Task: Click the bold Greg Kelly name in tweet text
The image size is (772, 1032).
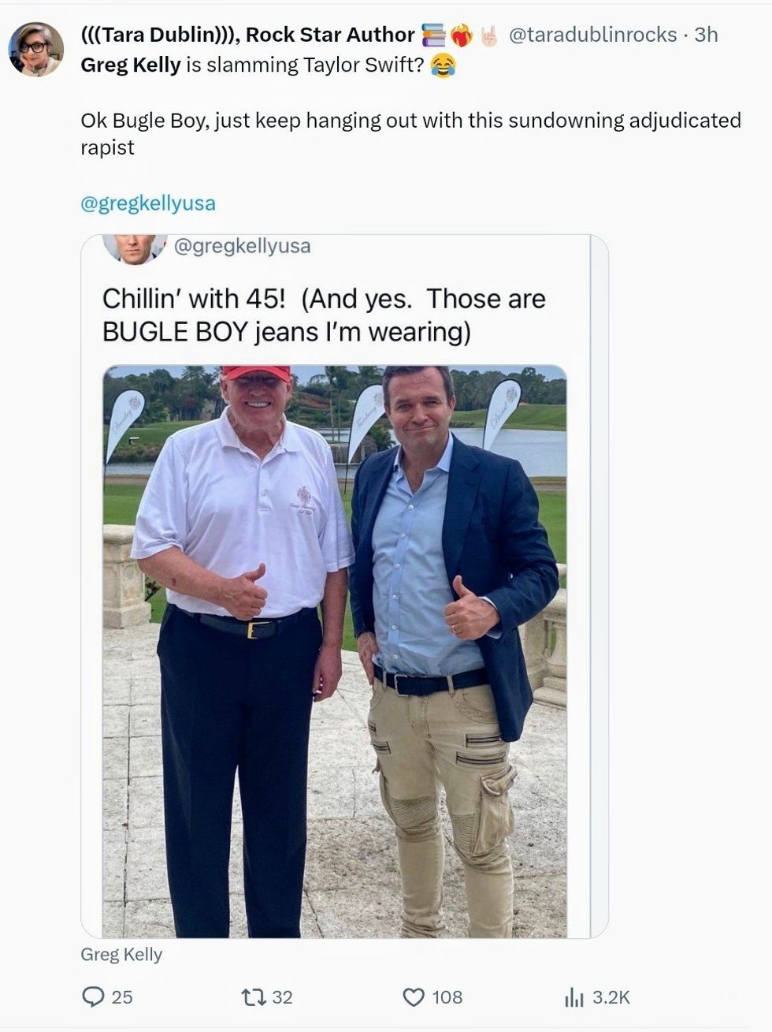Action: click(131, 65)
